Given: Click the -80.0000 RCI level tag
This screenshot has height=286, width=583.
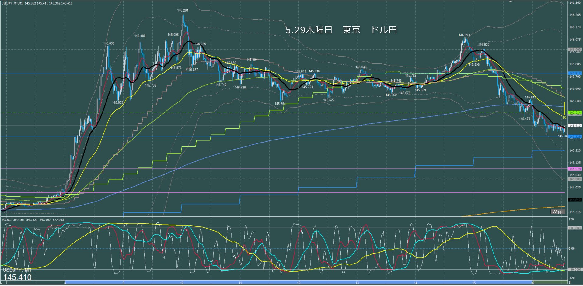Looking at the screenshot, I should [575, 270].
